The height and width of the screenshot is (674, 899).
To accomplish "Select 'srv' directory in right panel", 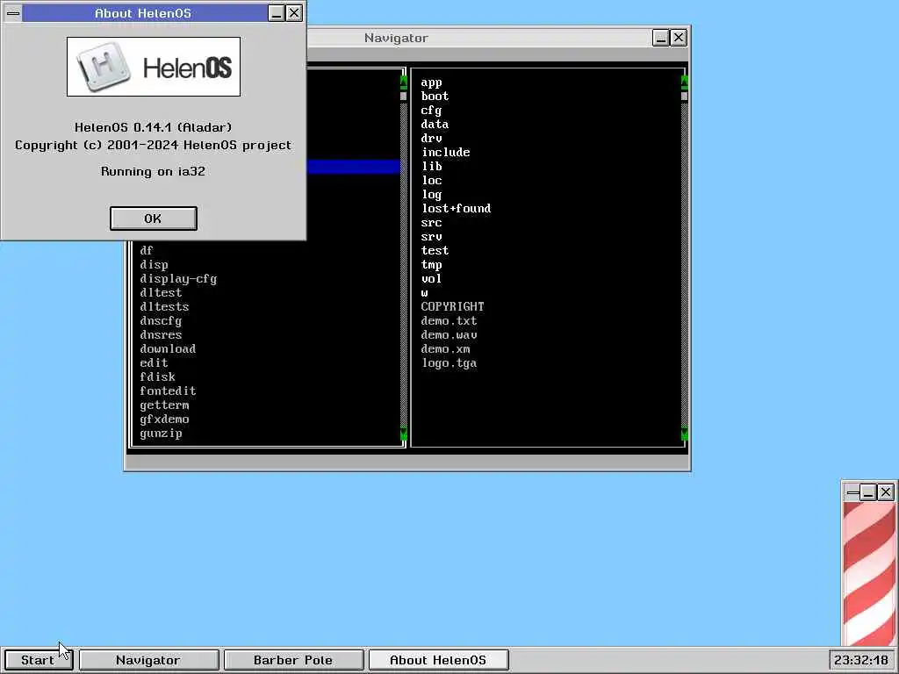I will pyautogui.click(x=431, y=237).
